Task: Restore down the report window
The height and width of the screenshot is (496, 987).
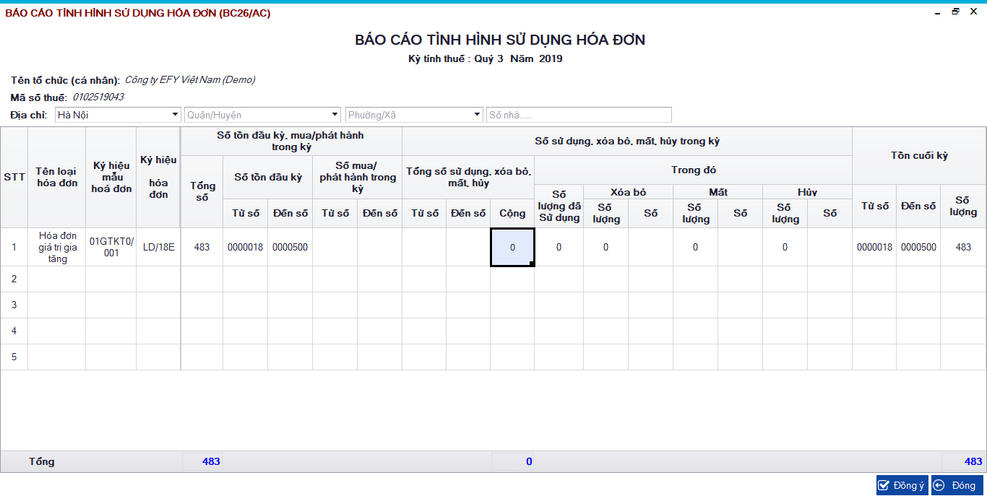Action: pyautogui.click(x=955, y=12)
